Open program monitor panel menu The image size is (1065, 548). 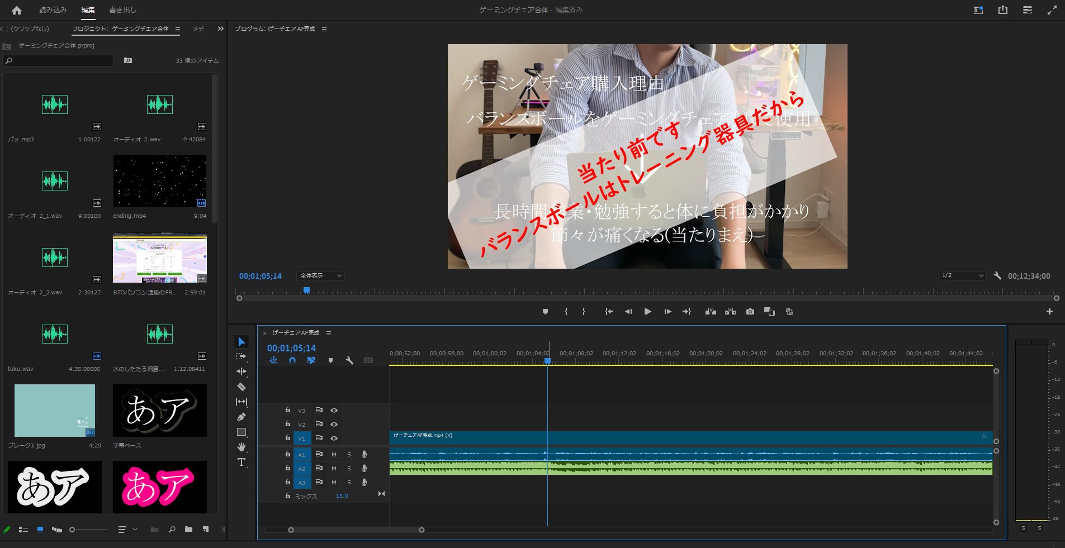coord(324,29)
